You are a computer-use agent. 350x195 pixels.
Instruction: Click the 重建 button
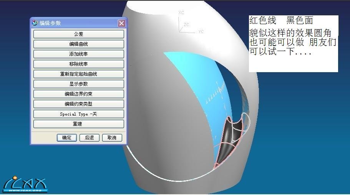click(79, 124)
